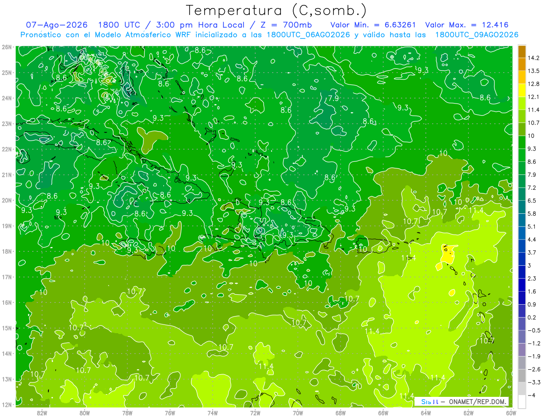Click the "26N" latitude axis label
The width and height of the screenshot is (543, 419).
[x=7, y=47]
